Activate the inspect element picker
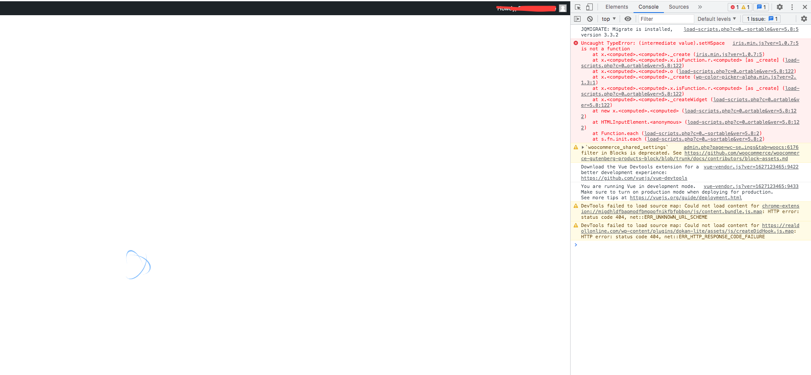Screen dimensions: 811x375 coord(578,7)
